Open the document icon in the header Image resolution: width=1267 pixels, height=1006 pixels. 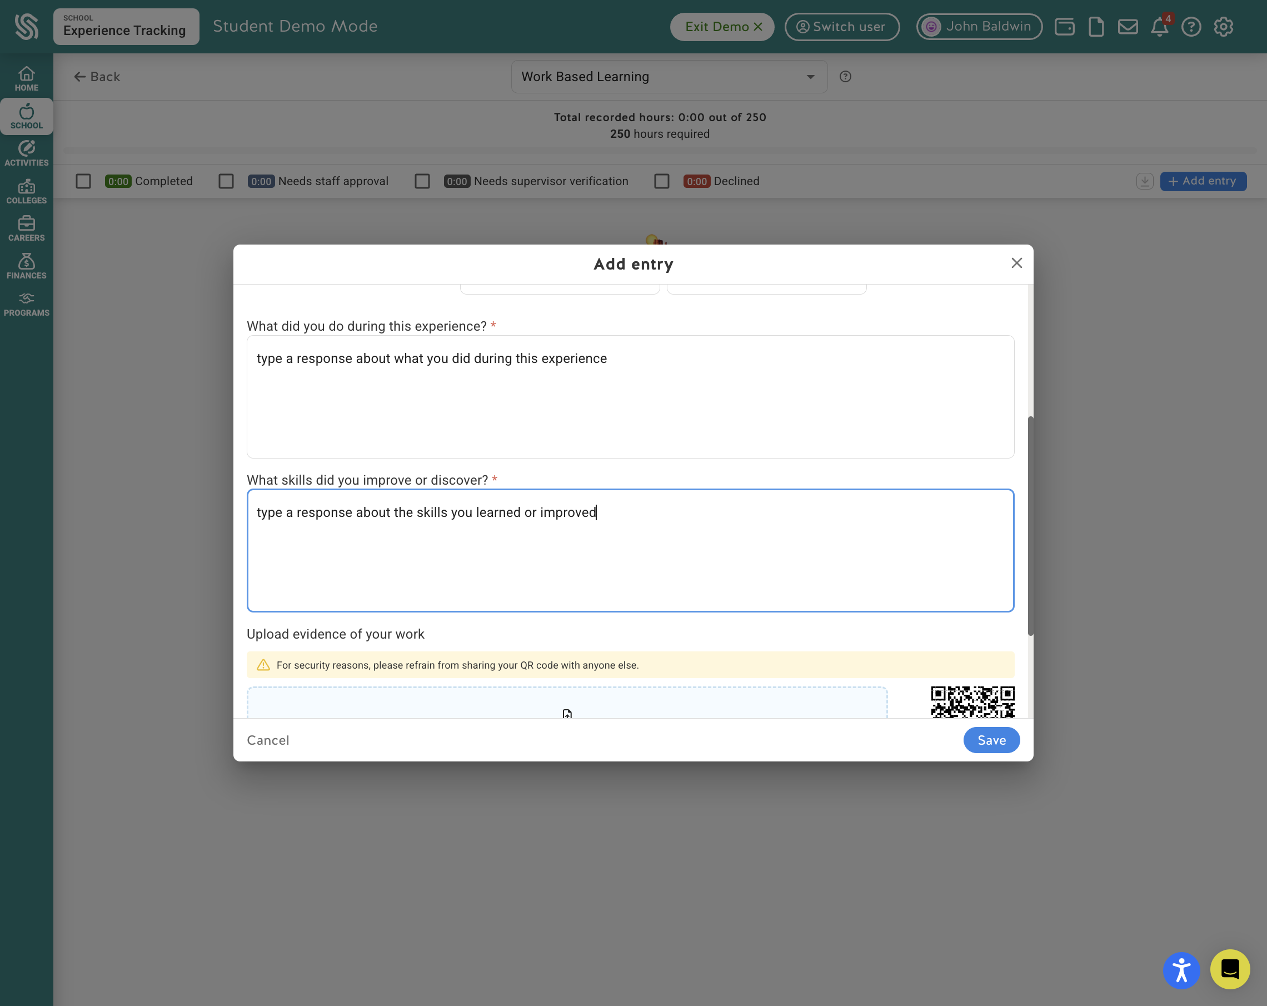click(1096, 27)
